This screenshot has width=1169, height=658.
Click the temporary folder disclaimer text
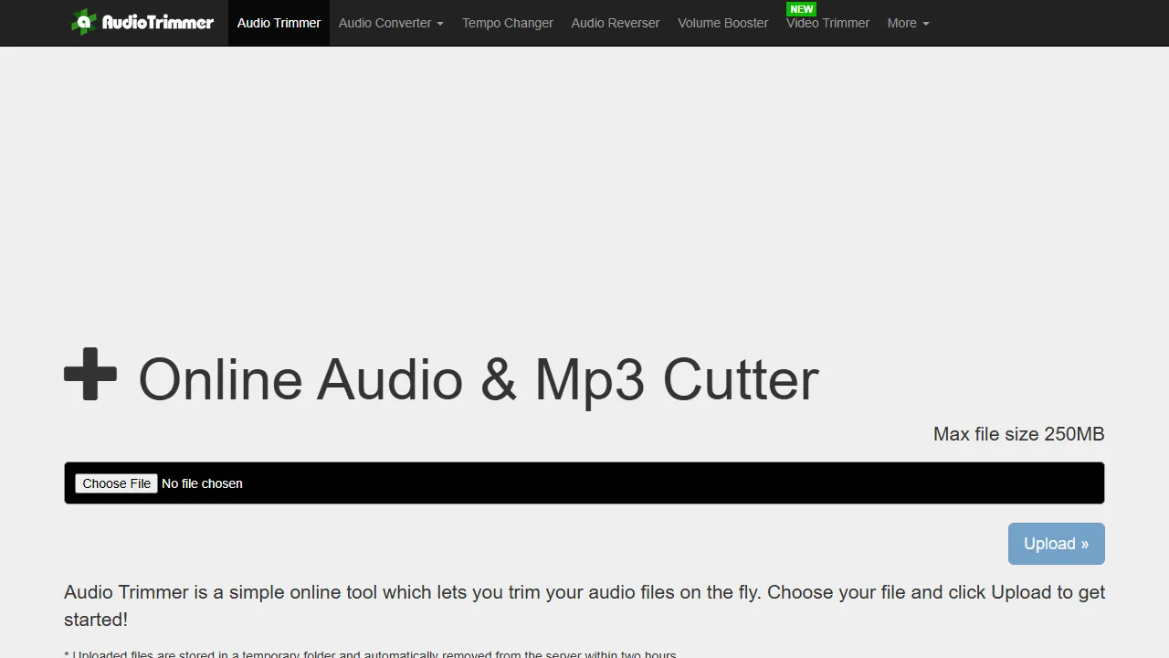[369, 653]
